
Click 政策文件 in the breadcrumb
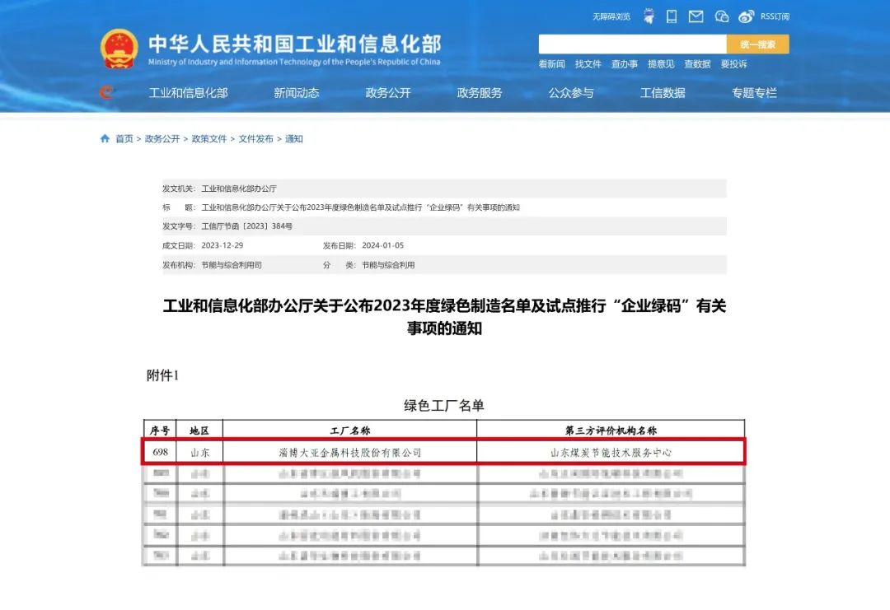[209, 139]
